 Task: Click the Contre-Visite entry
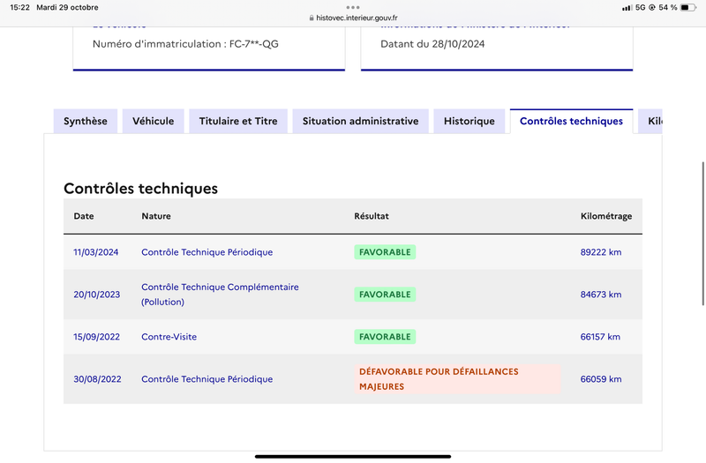pos(169,337)
